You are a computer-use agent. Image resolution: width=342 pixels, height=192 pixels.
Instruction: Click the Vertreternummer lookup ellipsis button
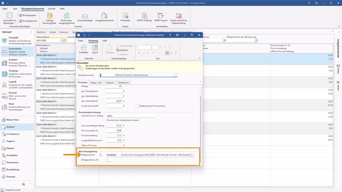[x=175, y=75]
